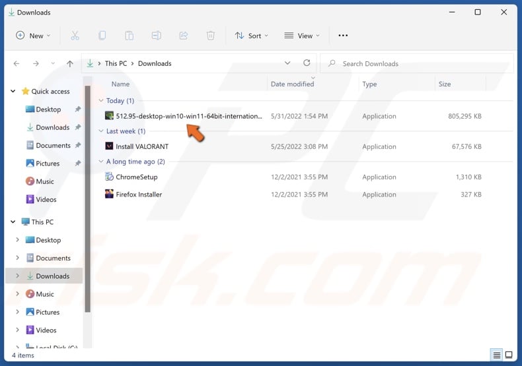The width and height of the screenshot is (522, 366).
Task: Open the View layout dropdown
Action: point(301,36)
